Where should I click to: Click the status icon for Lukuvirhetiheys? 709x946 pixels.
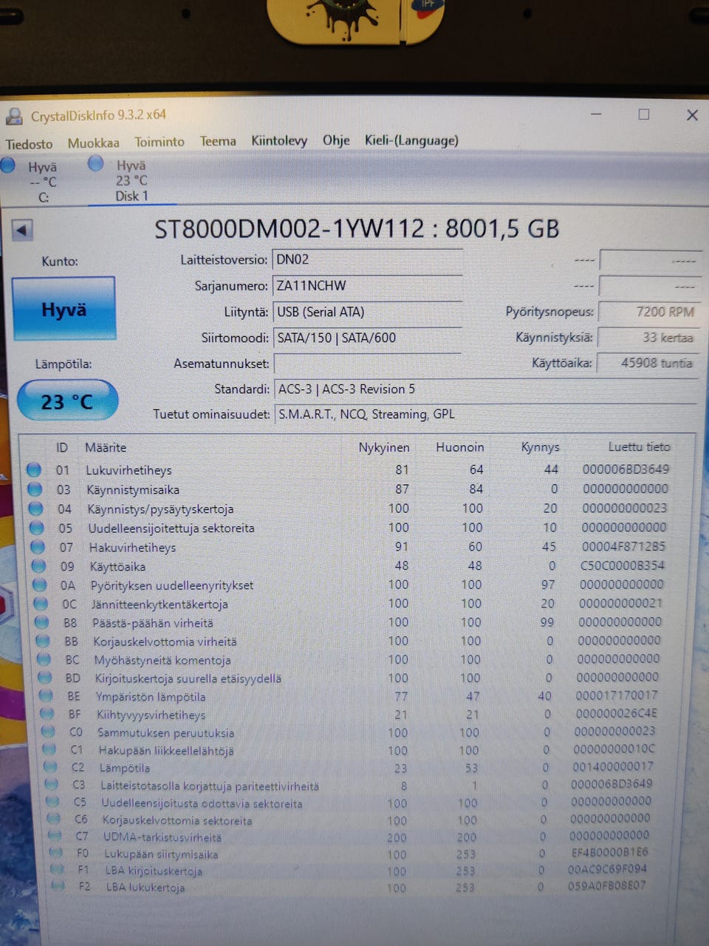click(x=33, y=469)
